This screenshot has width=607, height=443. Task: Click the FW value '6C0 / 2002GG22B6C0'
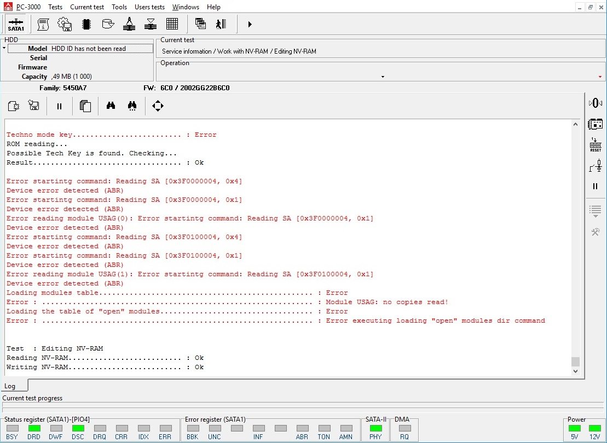[195, 88]
